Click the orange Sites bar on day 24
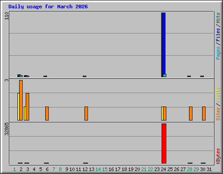 point(165,114)
